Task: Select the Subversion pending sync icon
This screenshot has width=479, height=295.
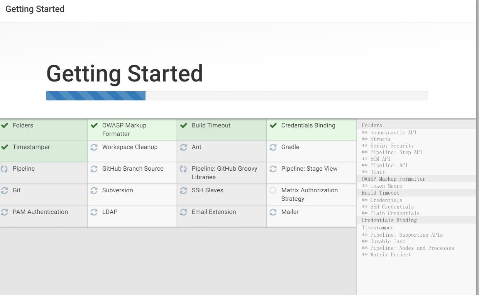Action: (x=94, y=190)
